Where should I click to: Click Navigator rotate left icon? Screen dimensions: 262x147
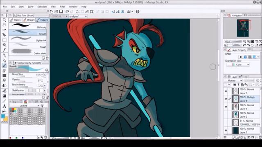[244, 45]
